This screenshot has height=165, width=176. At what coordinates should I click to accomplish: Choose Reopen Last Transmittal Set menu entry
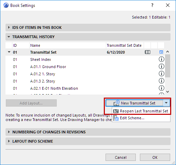[141, 111]
